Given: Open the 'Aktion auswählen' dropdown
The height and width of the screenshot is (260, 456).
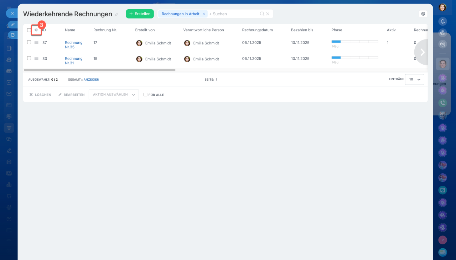Looking at the screenshot, I should point(114,95).
